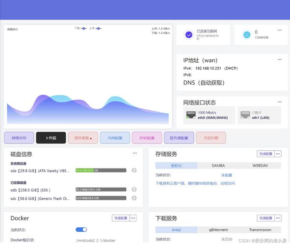Image resolution: width=290 pixels, height=245 pixels.
Task: Click the eth0 (WAN,WAN6) port icon
Action: point(191,115)
